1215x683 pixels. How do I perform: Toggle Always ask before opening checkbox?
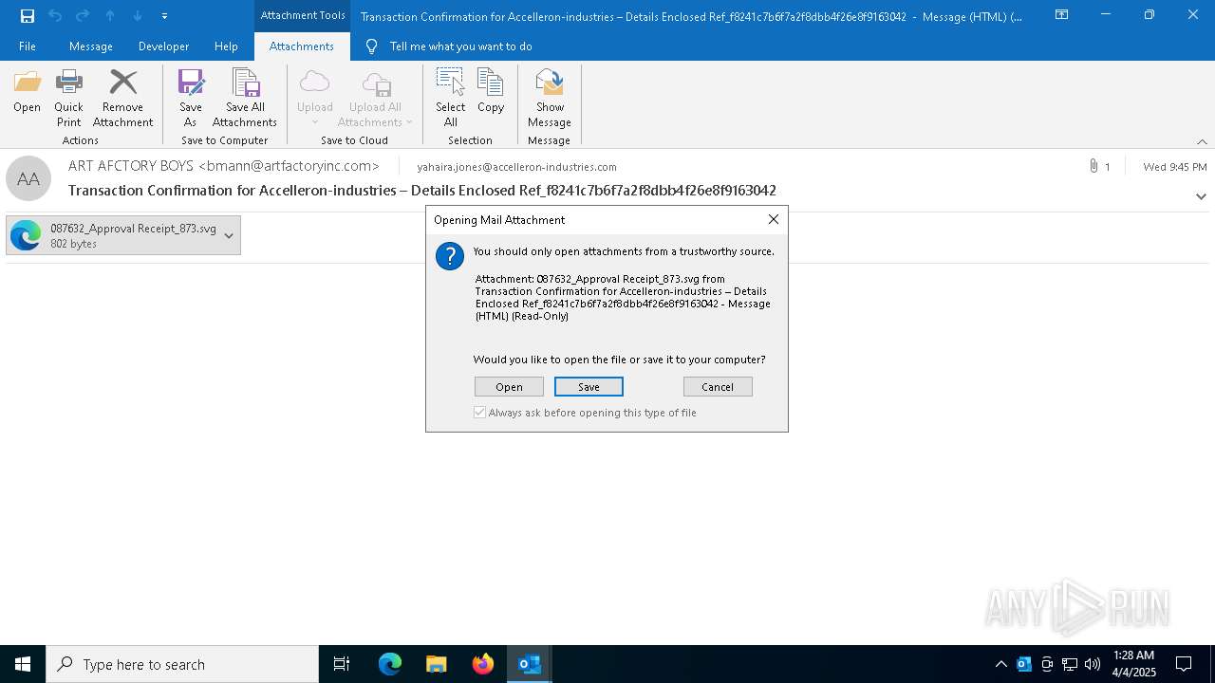(480, 413)
